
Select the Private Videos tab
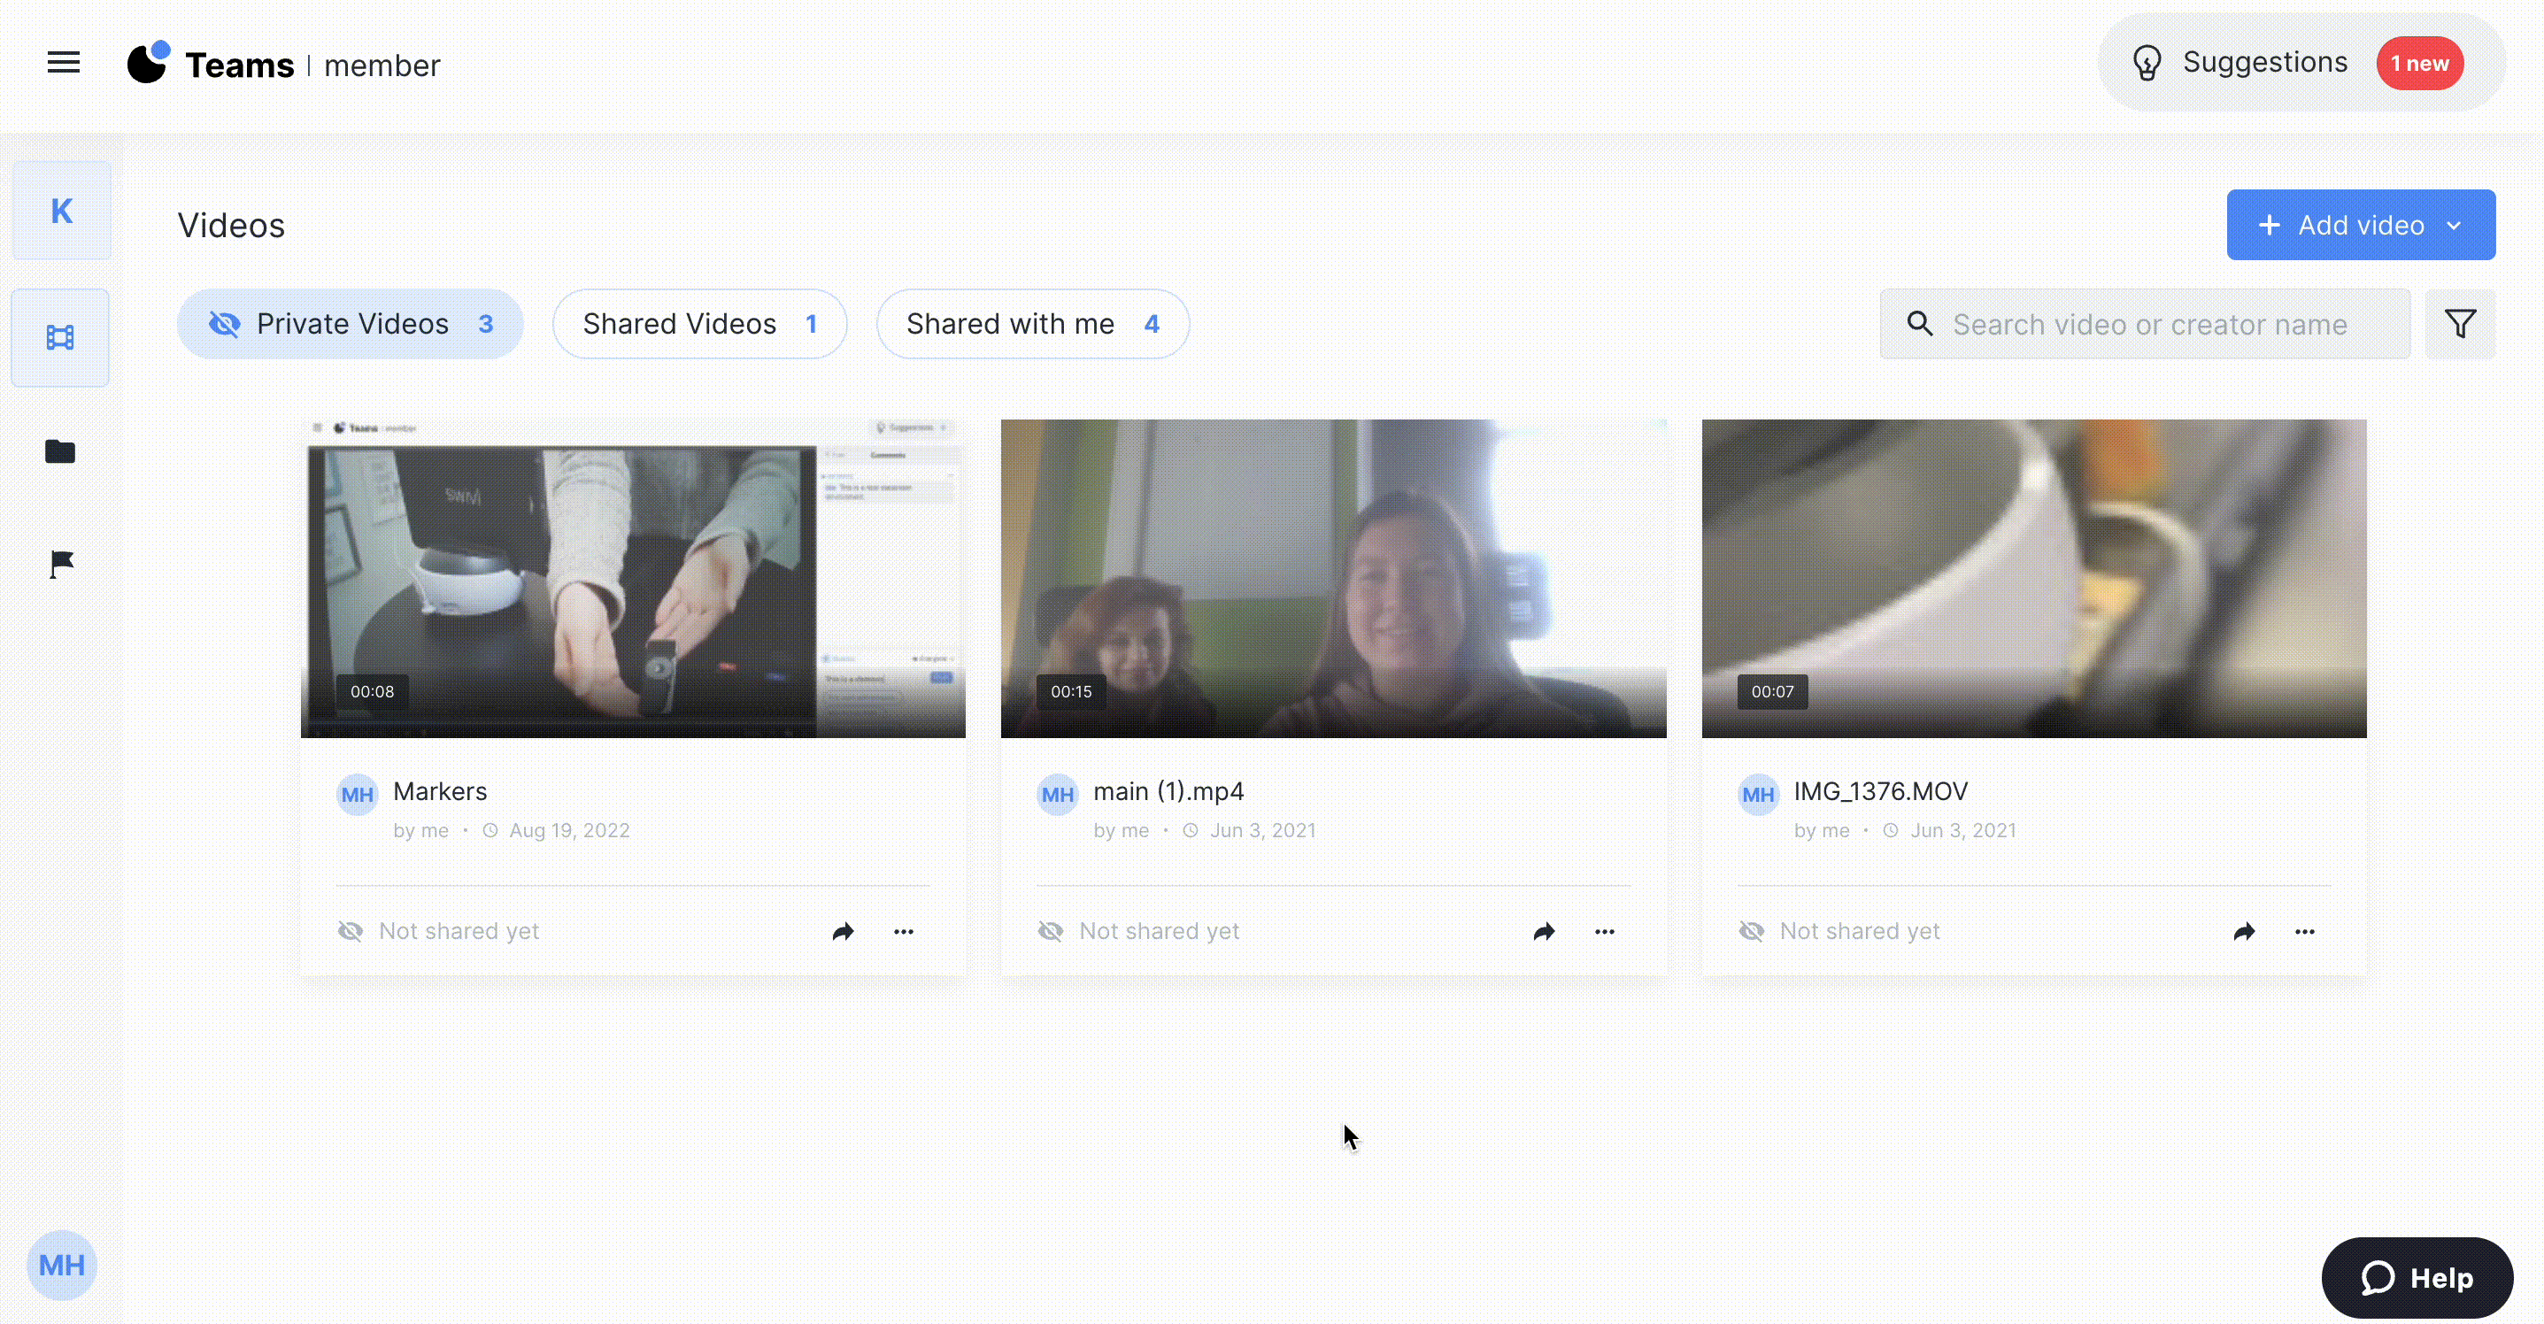(x=351, y=324)
